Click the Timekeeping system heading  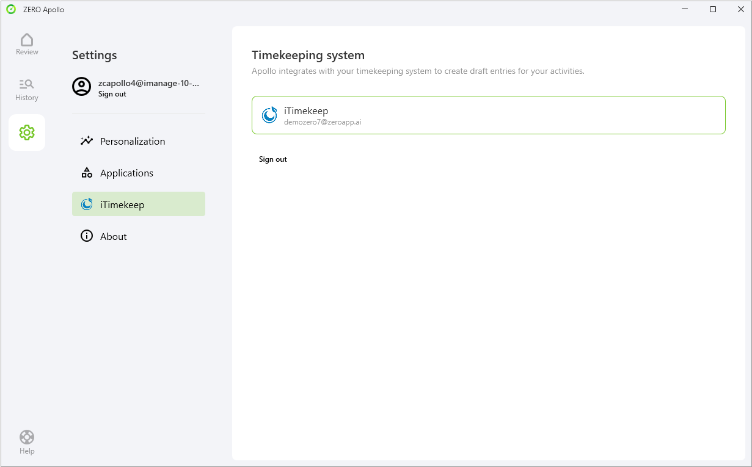[x=308, y=56]
